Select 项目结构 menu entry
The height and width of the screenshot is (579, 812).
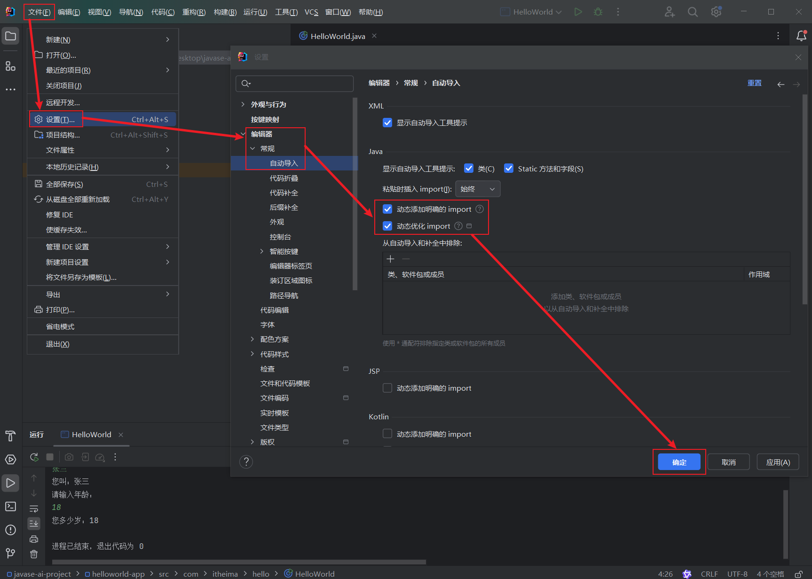(103, 135)
